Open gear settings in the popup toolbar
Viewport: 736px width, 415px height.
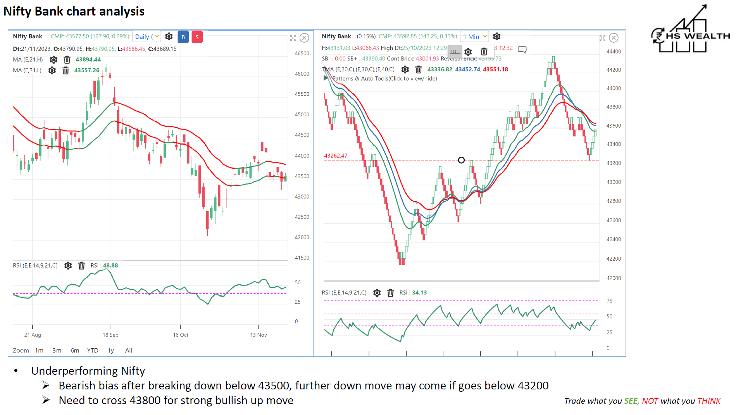468,52
